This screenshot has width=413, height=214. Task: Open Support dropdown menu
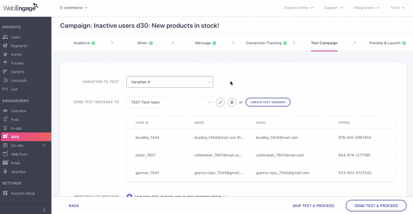tap(334, 8)
